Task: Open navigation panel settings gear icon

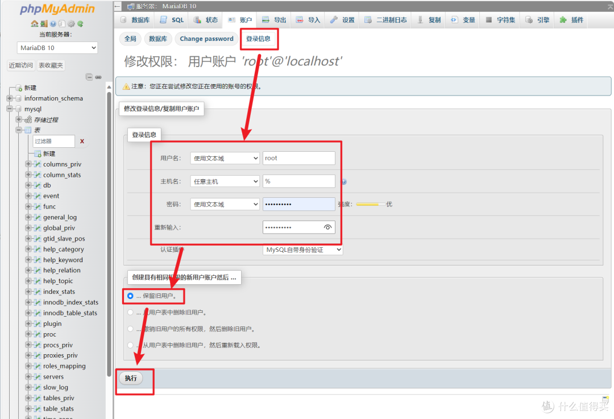Action: click(71, 24)
